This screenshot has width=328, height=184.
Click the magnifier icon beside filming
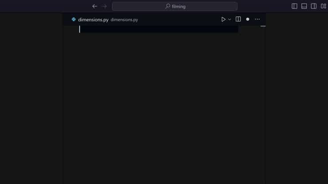(x=168, y=6)
